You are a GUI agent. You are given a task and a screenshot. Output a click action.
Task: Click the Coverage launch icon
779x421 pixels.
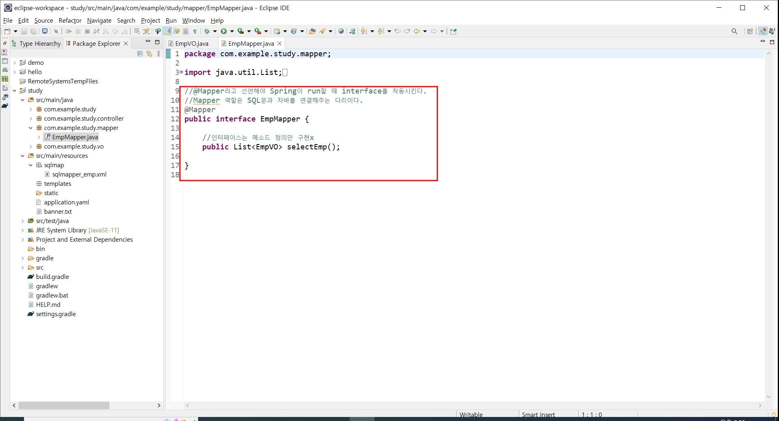[x=241, y=31]
